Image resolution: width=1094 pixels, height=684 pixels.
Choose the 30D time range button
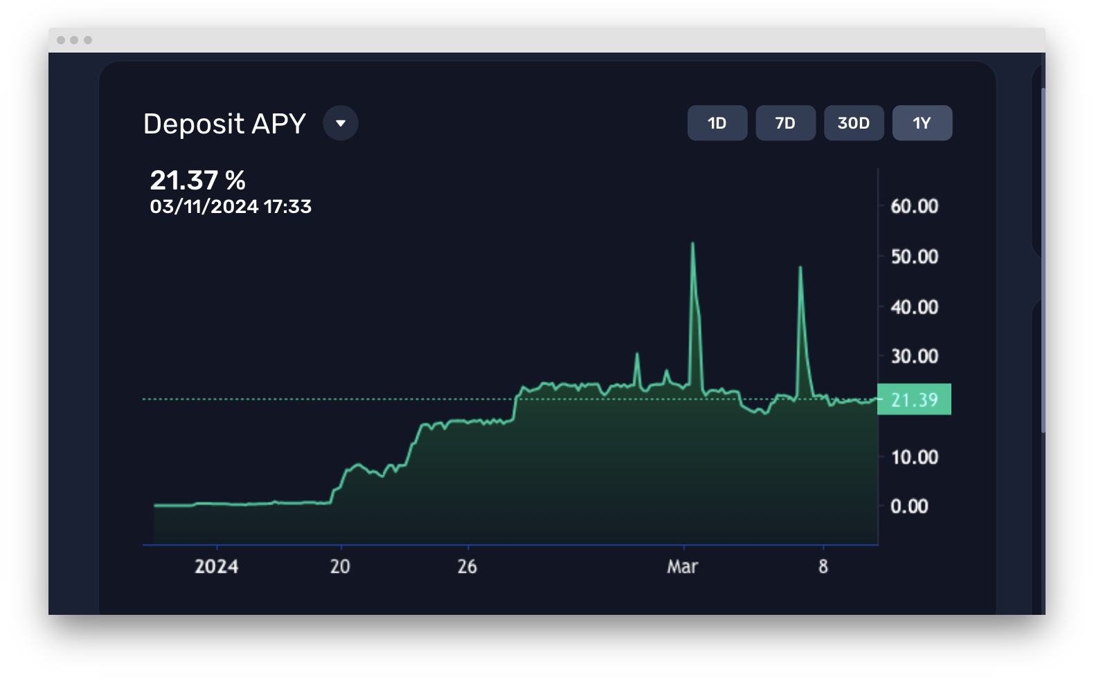853,123
